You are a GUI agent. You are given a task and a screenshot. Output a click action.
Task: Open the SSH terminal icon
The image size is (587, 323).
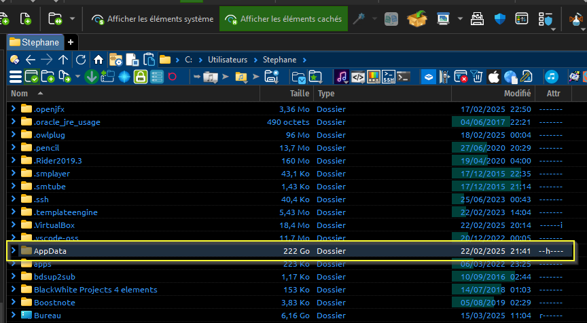coord(389,77)
